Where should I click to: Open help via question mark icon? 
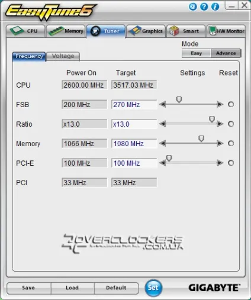(204, 7)
